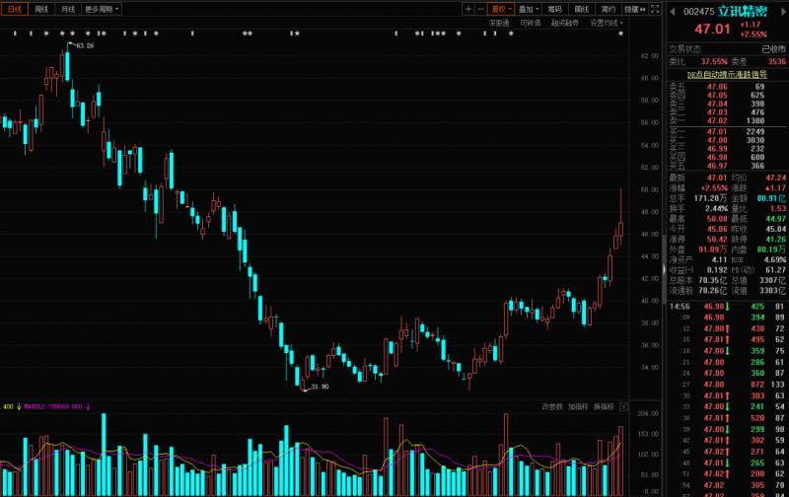
Task: Switch to the 周线 weekly chart tab
Action: (41, 9)
